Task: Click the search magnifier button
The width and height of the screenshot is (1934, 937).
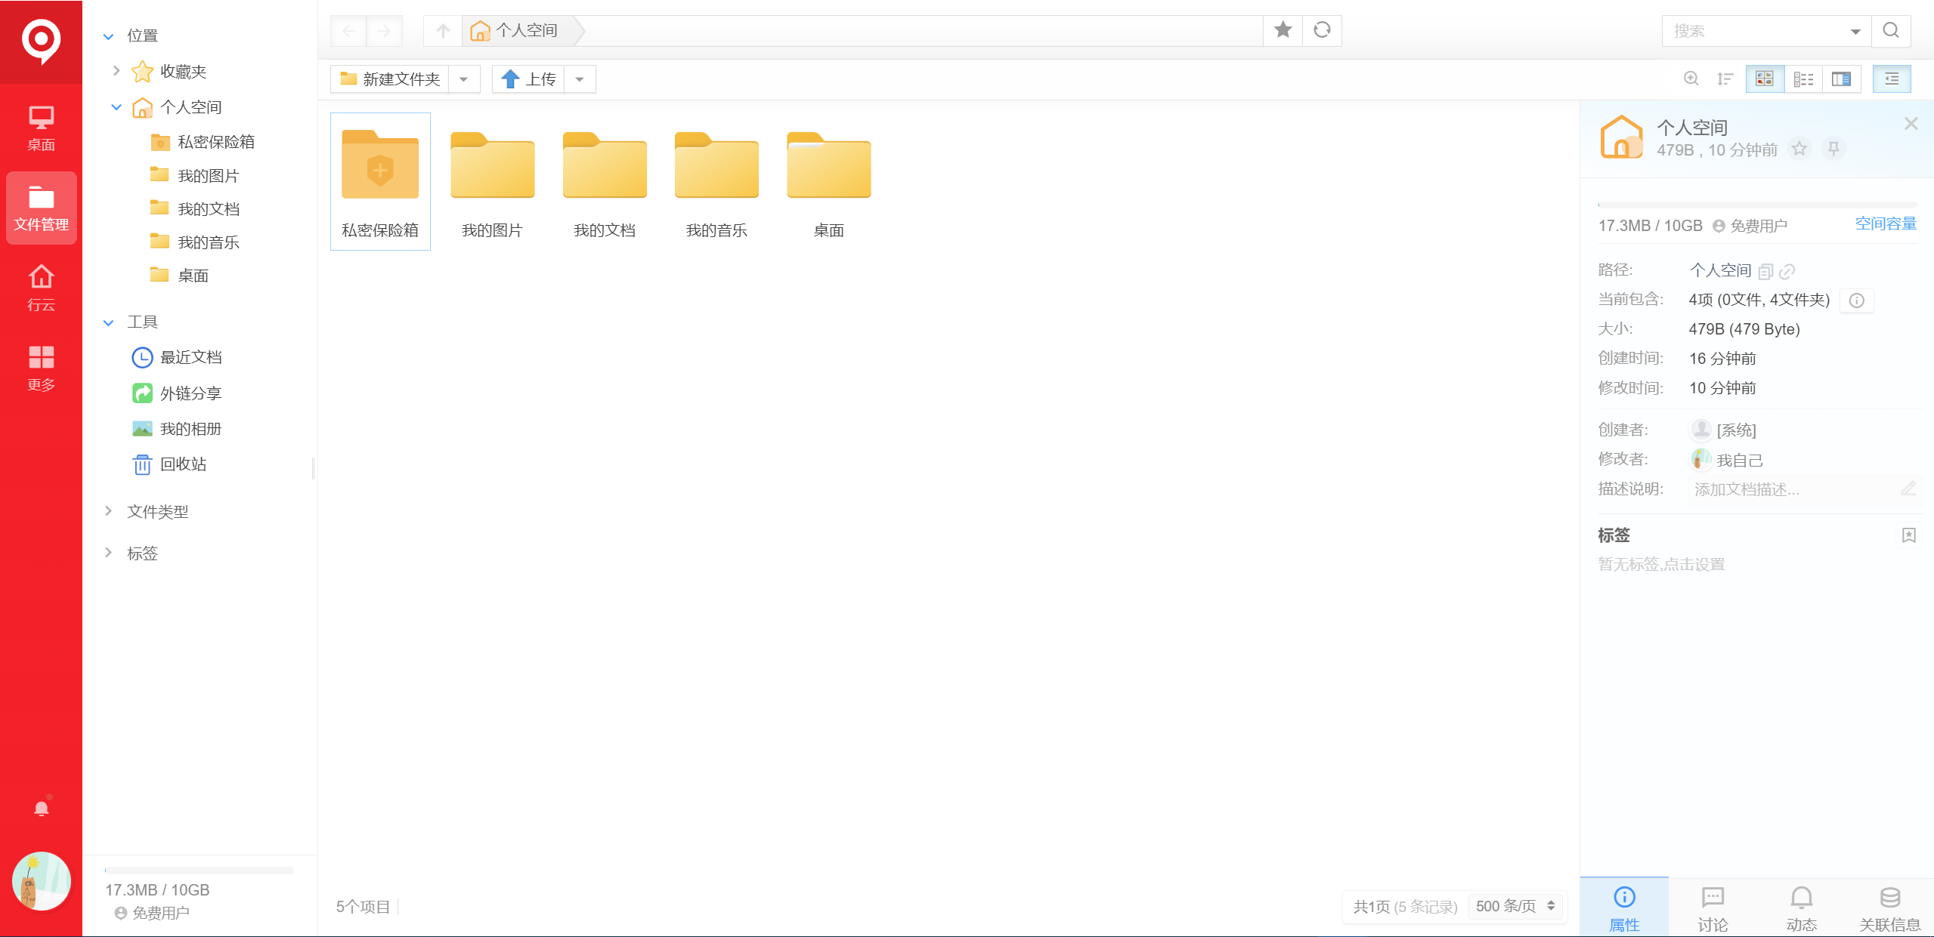Action: [1890, 31]
